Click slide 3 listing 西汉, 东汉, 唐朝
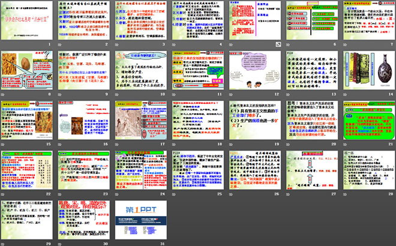 pos(140,21)
